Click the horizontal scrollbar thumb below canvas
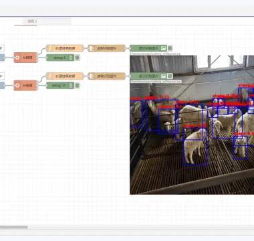Screen dimensions: 254x241 (x=13, y=227)
